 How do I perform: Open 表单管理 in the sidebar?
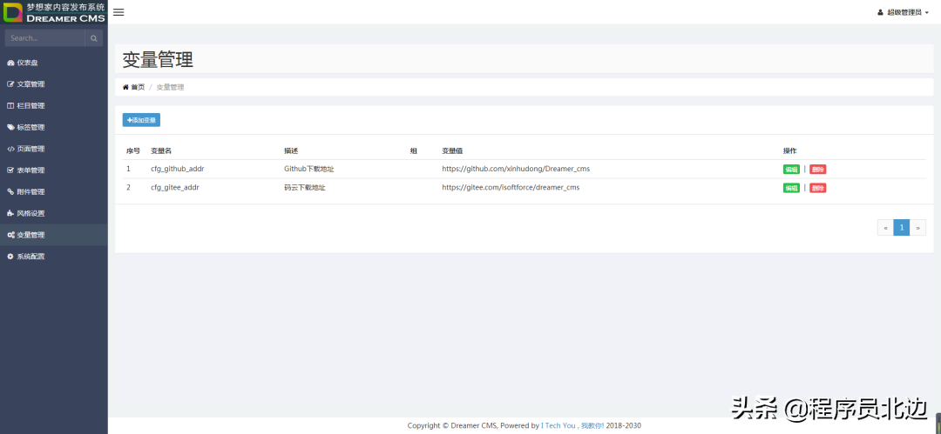click(x=54, y=170)
